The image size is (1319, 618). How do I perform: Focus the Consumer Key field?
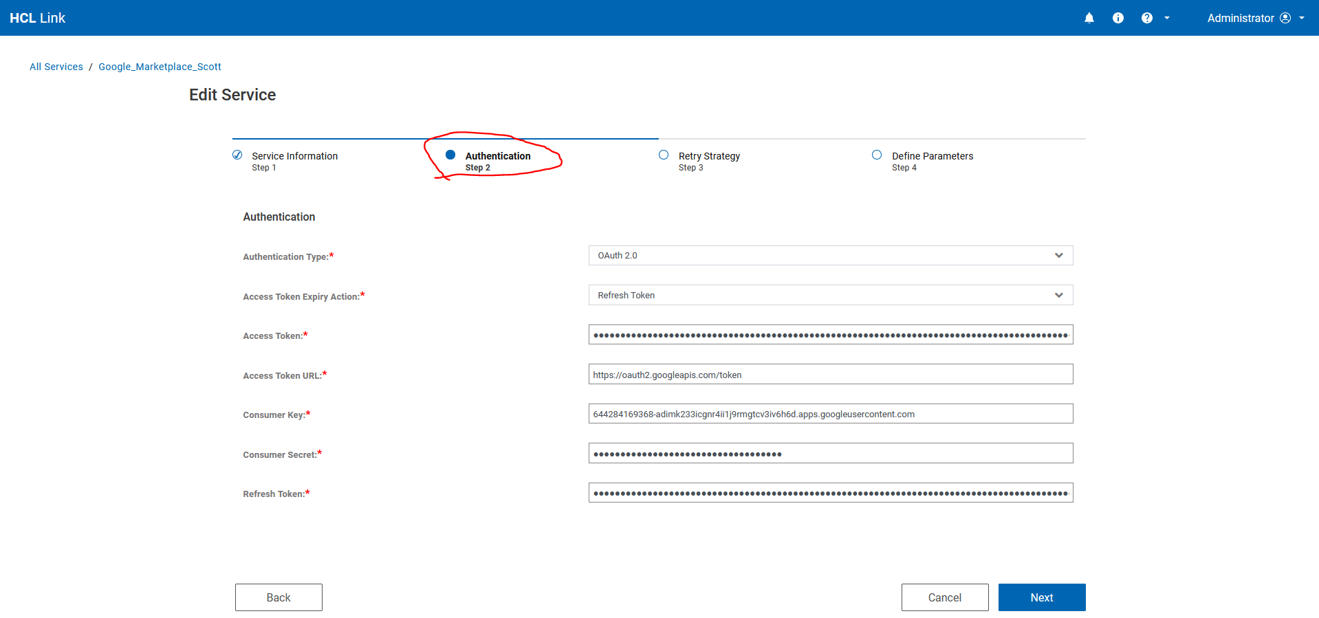click(831, 414)
